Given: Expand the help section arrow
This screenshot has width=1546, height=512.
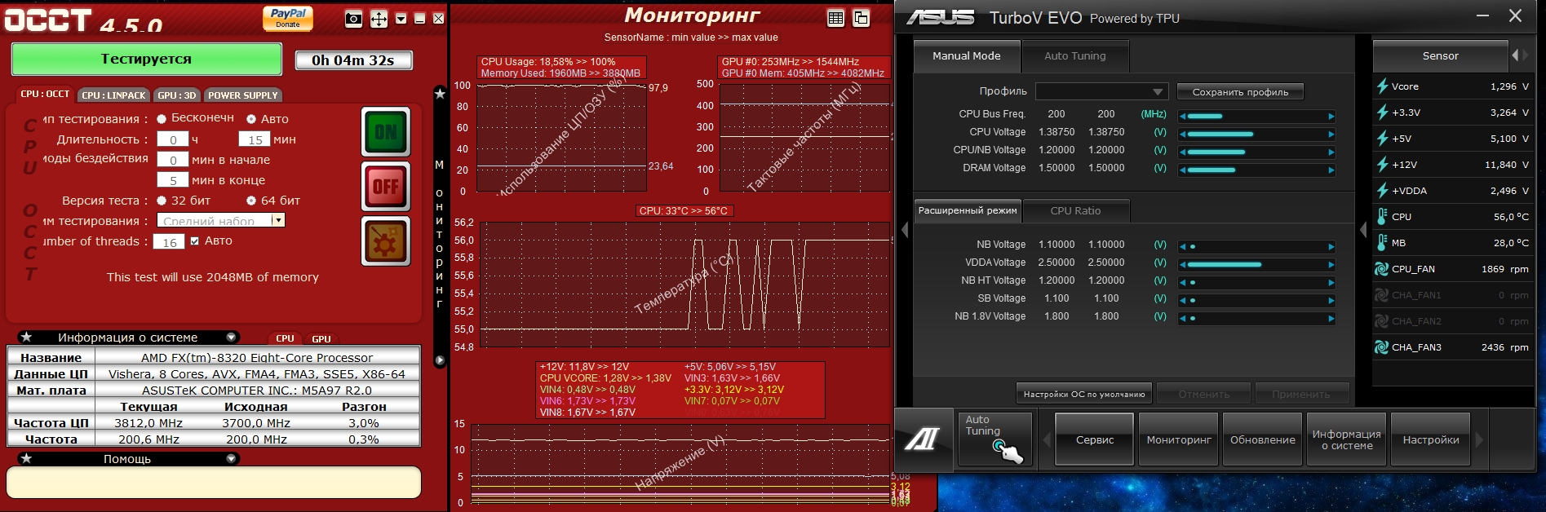Looking at the screenshot, I should 231,458.
